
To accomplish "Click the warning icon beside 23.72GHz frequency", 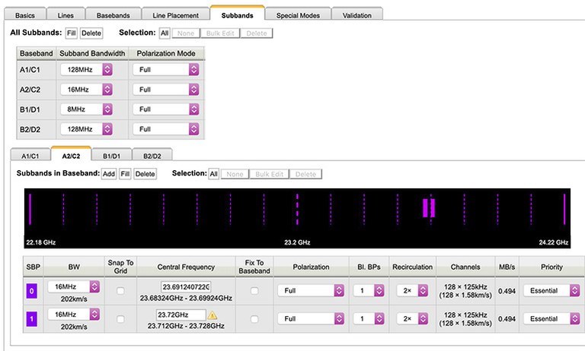I will click(213, 315).
